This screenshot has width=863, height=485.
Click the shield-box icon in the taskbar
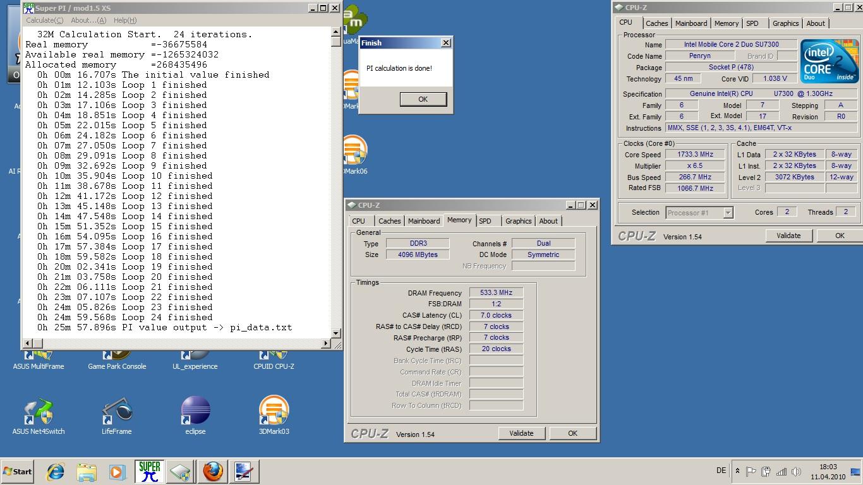181,471
